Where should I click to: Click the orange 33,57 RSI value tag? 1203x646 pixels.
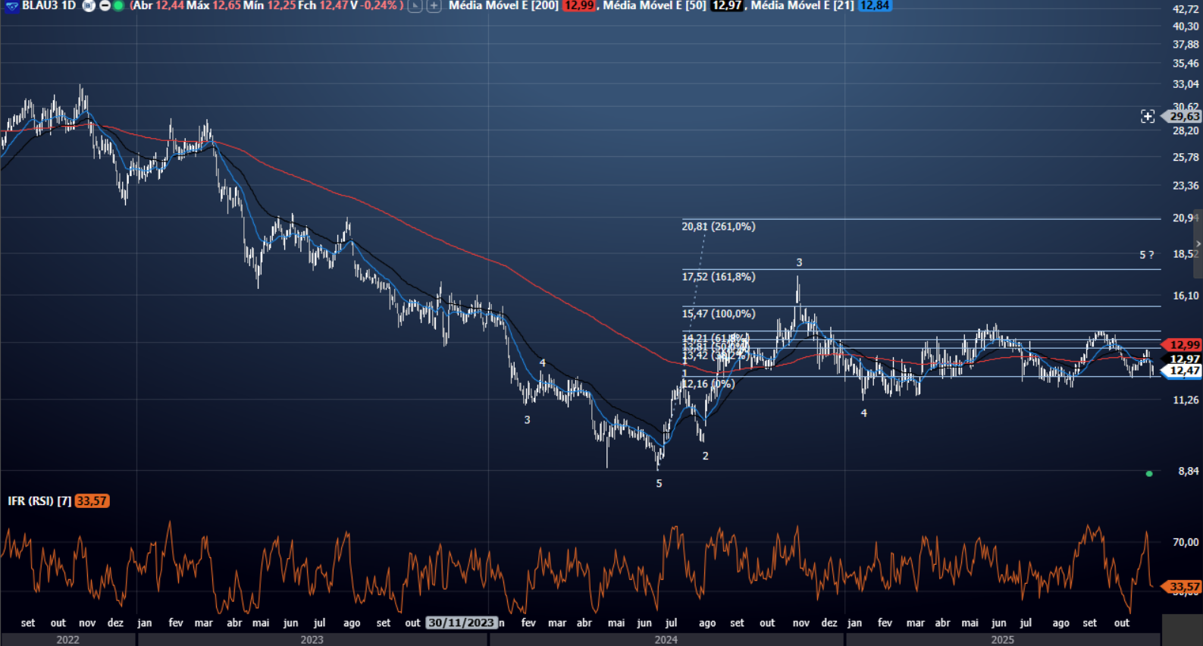click(x=92, y=501)
